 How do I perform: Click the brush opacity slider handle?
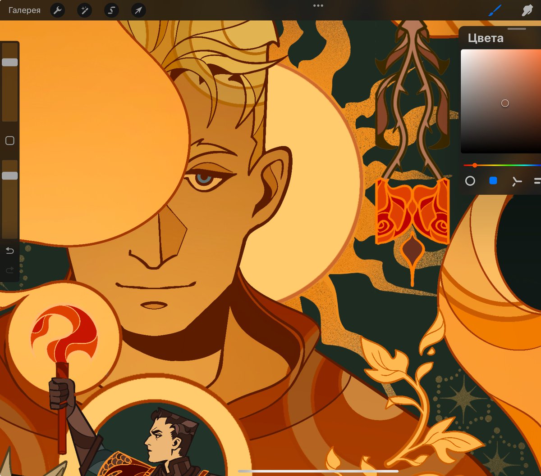tap(10, 175)
